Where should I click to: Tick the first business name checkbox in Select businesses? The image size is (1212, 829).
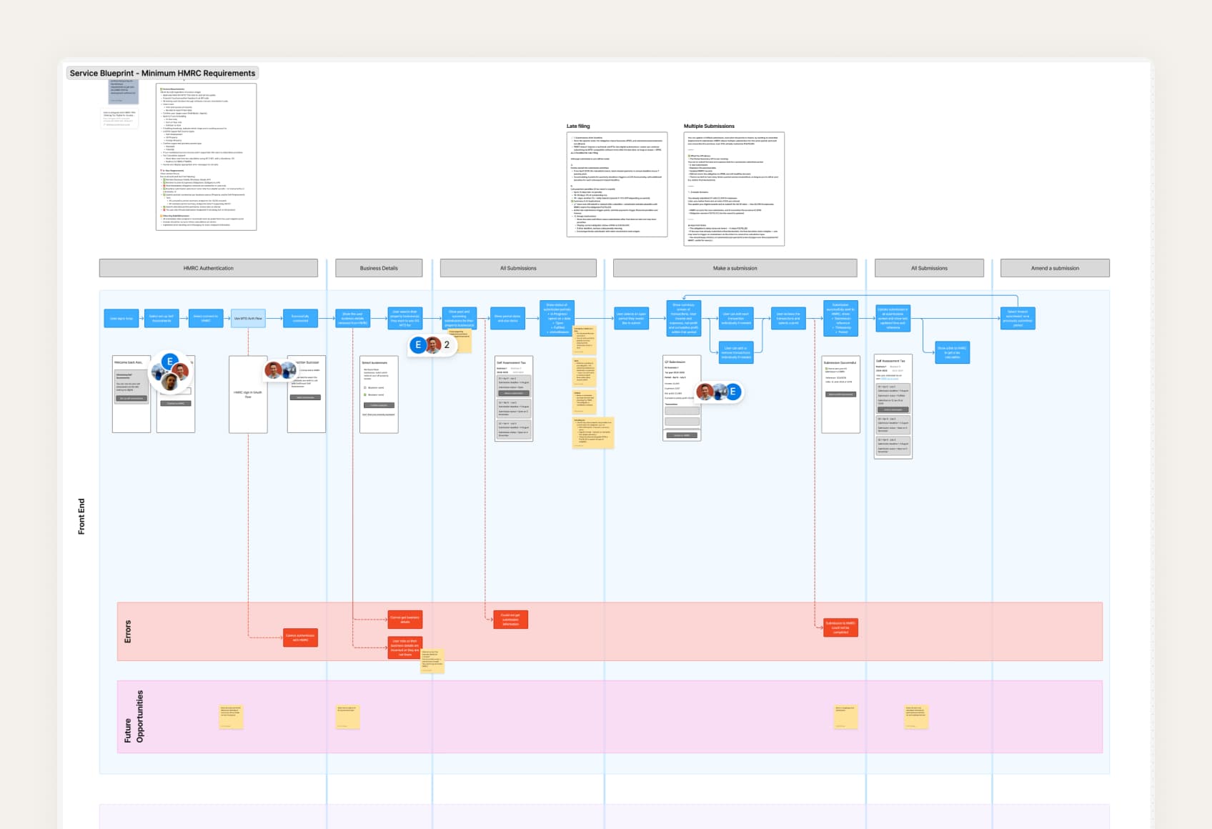(x=364, y=387)
